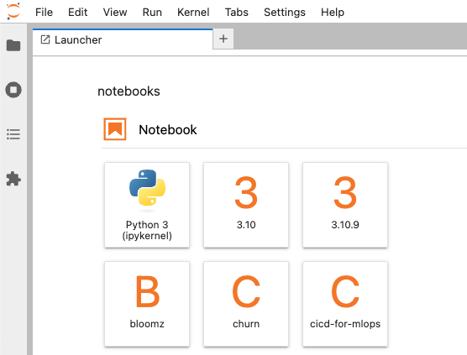The width and height of the screenshot is (467, 355).
Task: Click the Launcher tab's icon
Action: (x=45, y=39)
